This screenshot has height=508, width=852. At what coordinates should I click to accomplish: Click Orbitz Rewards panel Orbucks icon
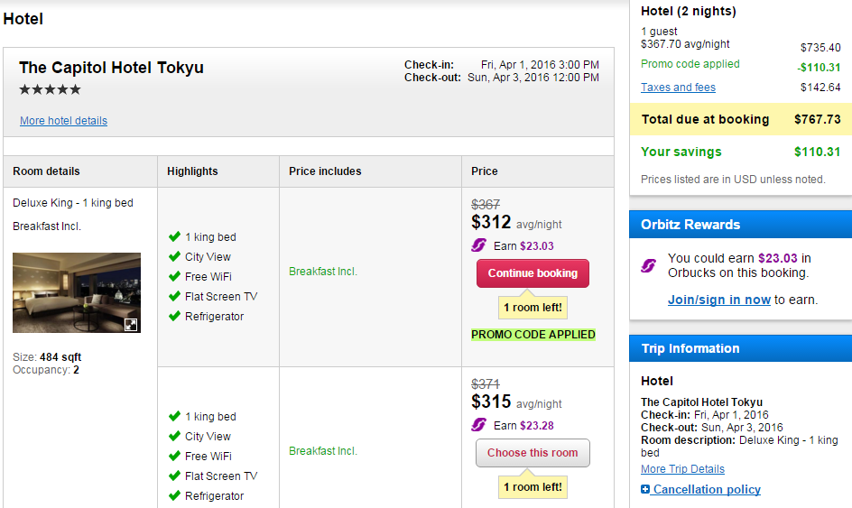[648, 265]
